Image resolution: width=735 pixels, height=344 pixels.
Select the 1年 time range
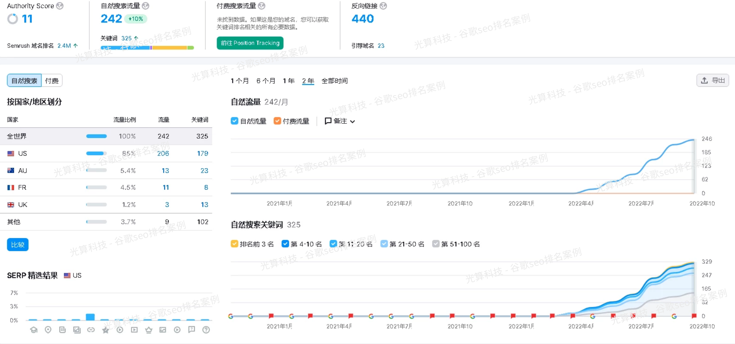289,81
